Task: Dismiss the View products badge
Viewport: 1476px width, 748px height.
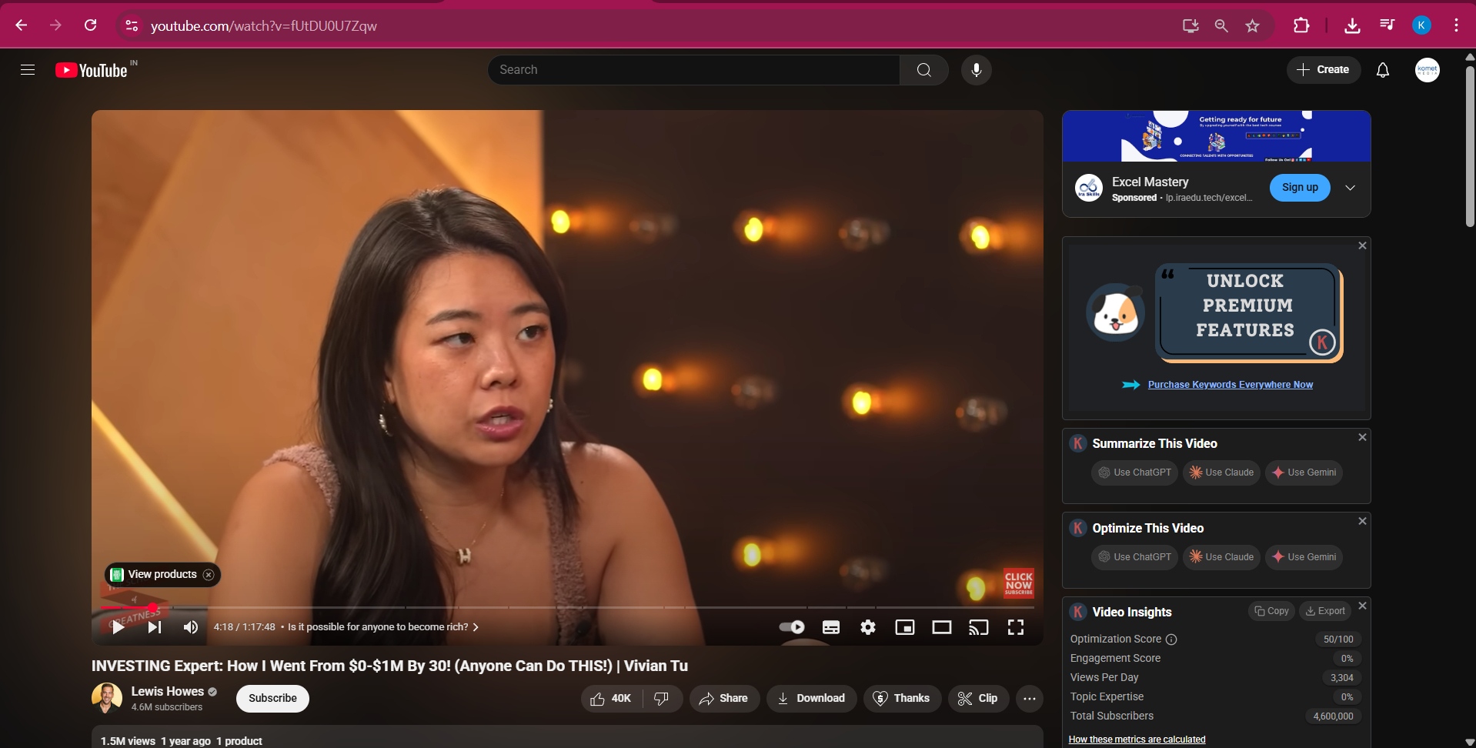Action: (209, 575)
